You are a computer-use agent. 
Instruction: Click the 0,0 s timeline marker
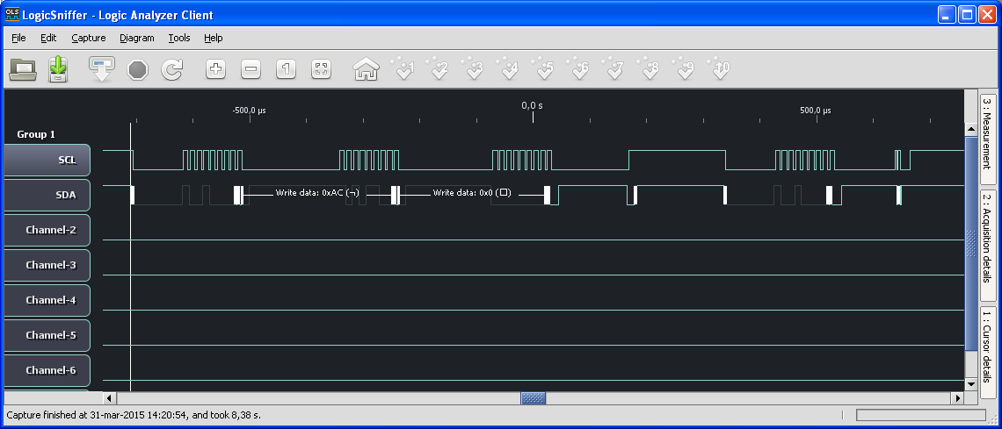(x=533, y=105)
